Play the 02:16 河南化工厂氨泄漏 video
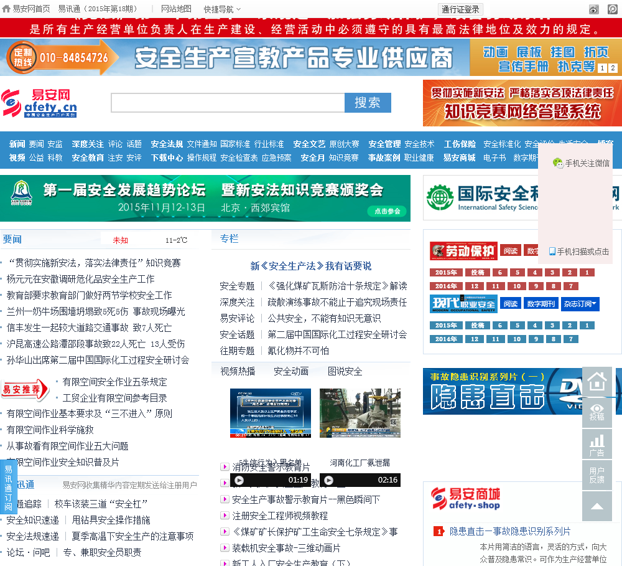 click(329, 480)
